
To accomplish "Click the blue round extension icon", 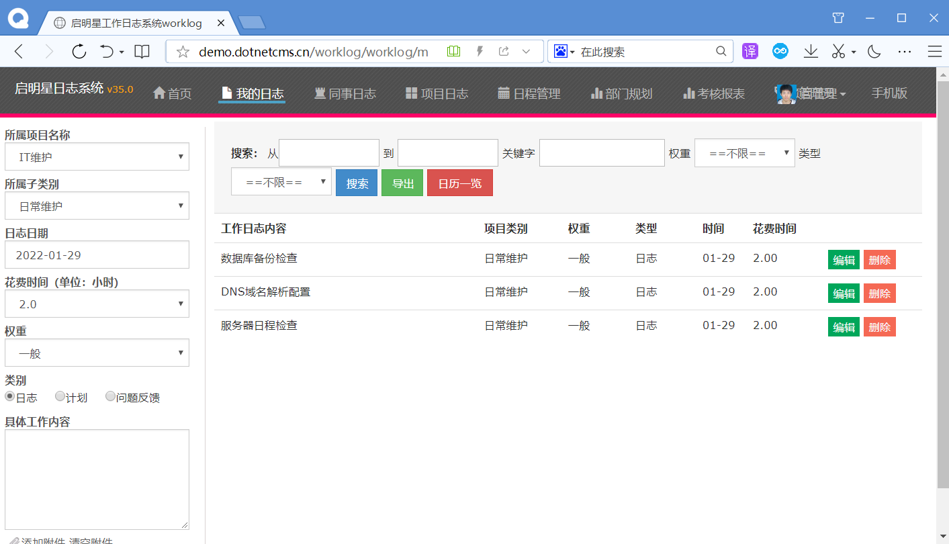I will [780, 51].
